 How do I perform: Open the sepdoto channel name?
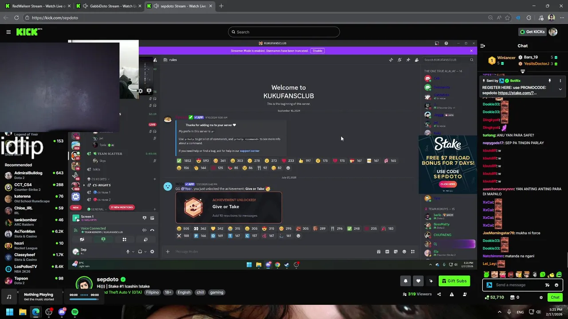[108, 280]
